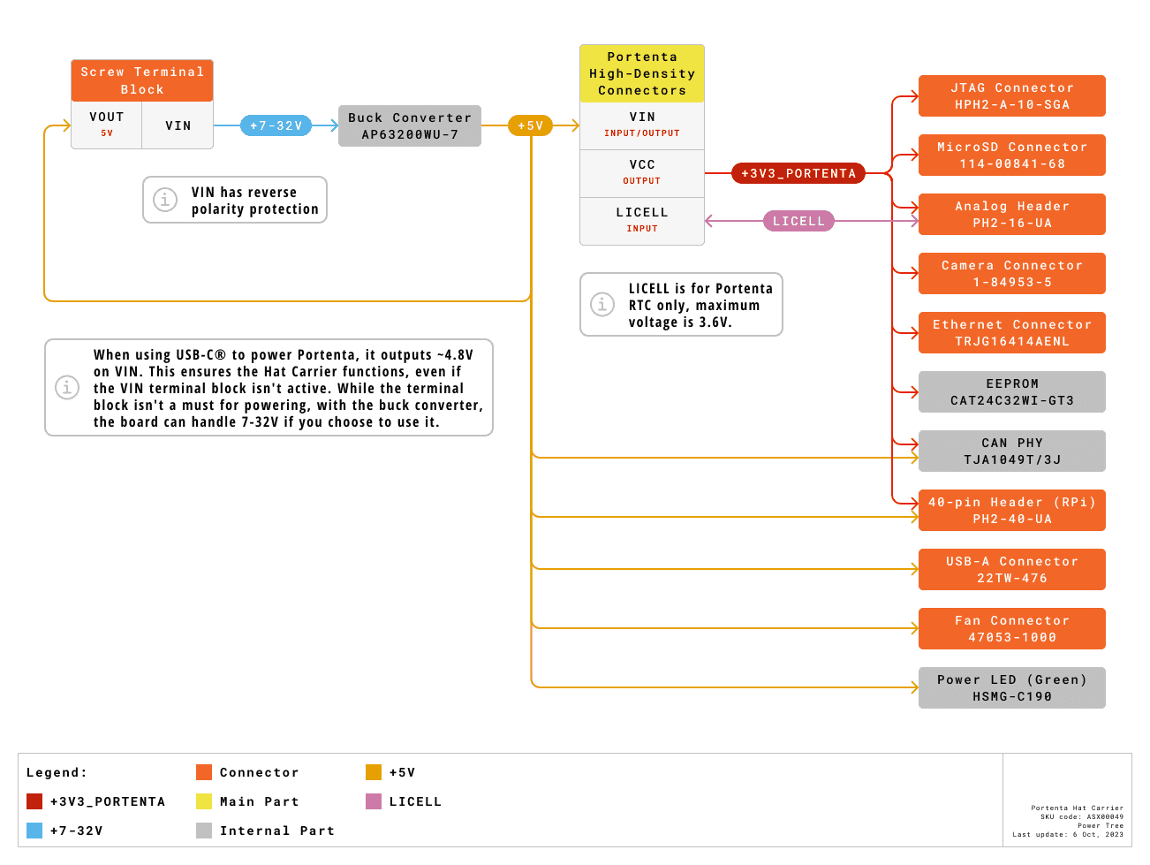Select the JTAG Connector block
The height and width of the screenshot is (865, 1150).
[1011, 96]
